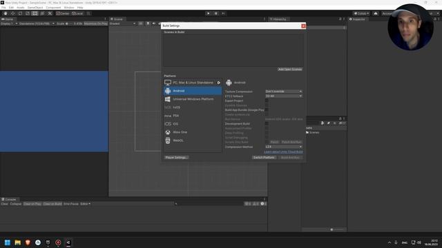Toggle Scene view lighting icon
442x248 pixels.
tap(148, 23)
